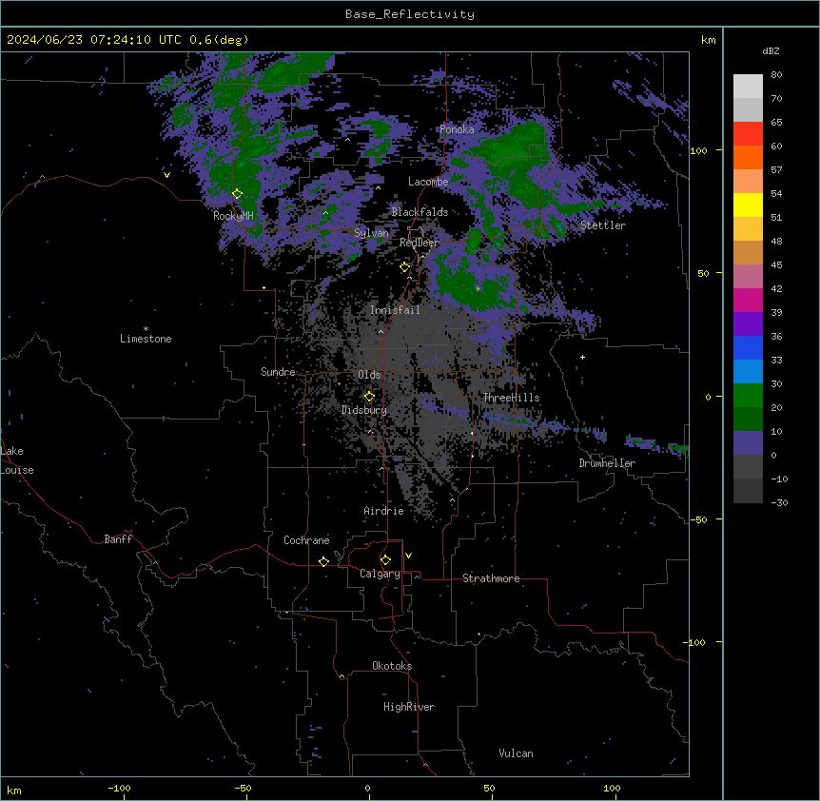
Task: Click the RedDeer city label
Action: 420,243
